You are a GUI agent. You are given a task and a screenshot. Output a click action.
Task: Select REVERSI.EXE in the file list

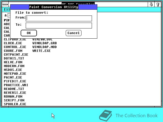(x=15, y=93)
